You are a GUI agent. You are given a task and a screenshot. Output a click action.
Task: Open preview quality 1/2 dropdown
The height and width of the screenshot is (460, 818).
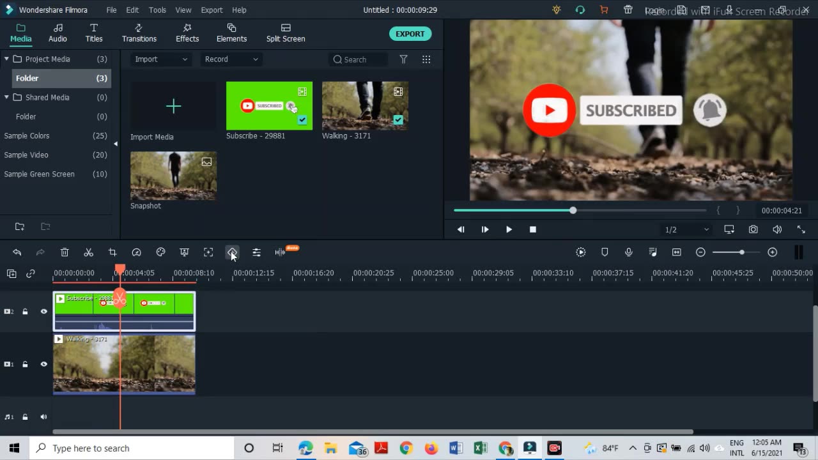pyautogui.click(x=686, y=229)
